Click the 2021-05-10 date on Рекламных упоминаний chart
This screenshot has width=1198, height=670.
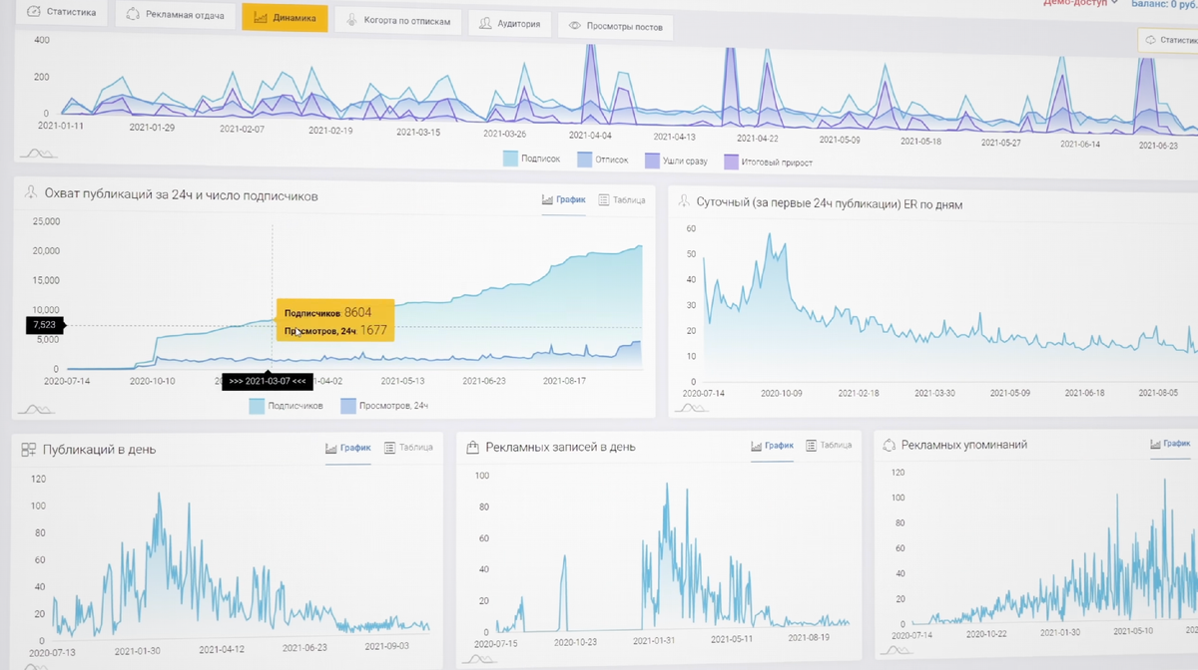(x=1133, y=631)
